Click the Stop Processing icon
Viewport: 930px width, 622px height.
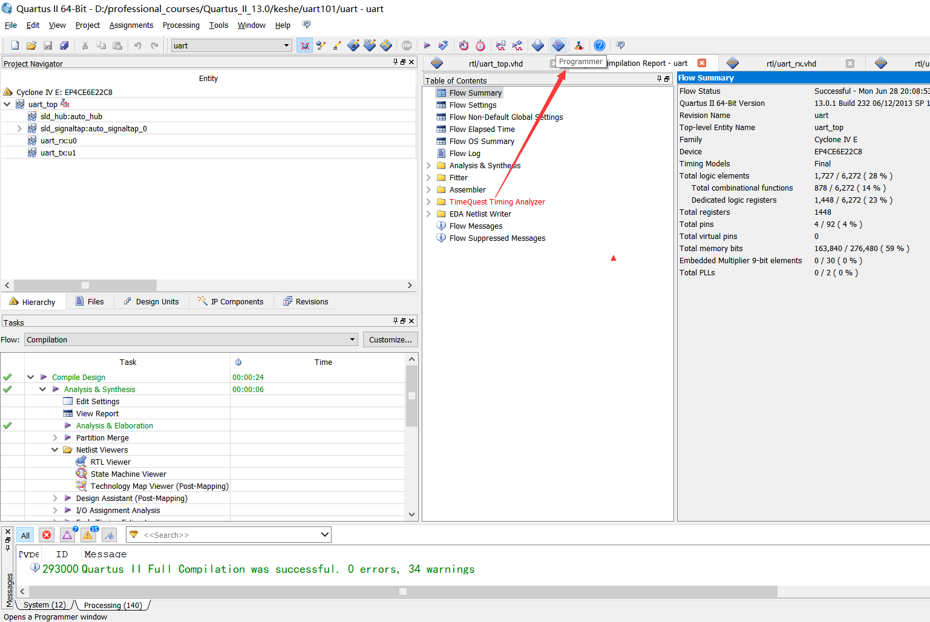coord(407,45)
